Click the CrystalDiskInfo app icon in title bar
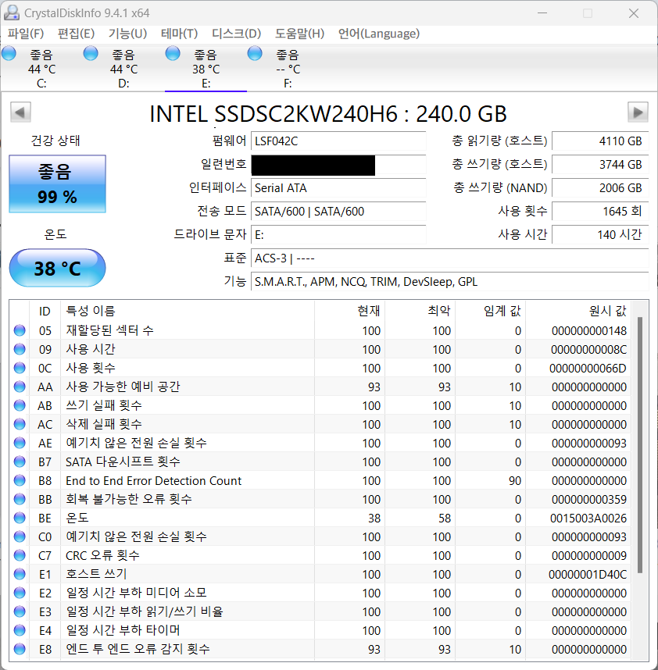The width and height of the screenshot is (658, 670). pos(12,12)
